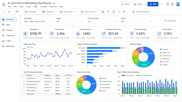Open the Arrange menu
182x102 pixels.
point(43,7)
